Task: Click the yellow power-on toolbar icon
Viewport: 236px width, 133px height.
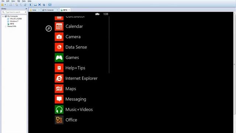Action: (2, 5)
